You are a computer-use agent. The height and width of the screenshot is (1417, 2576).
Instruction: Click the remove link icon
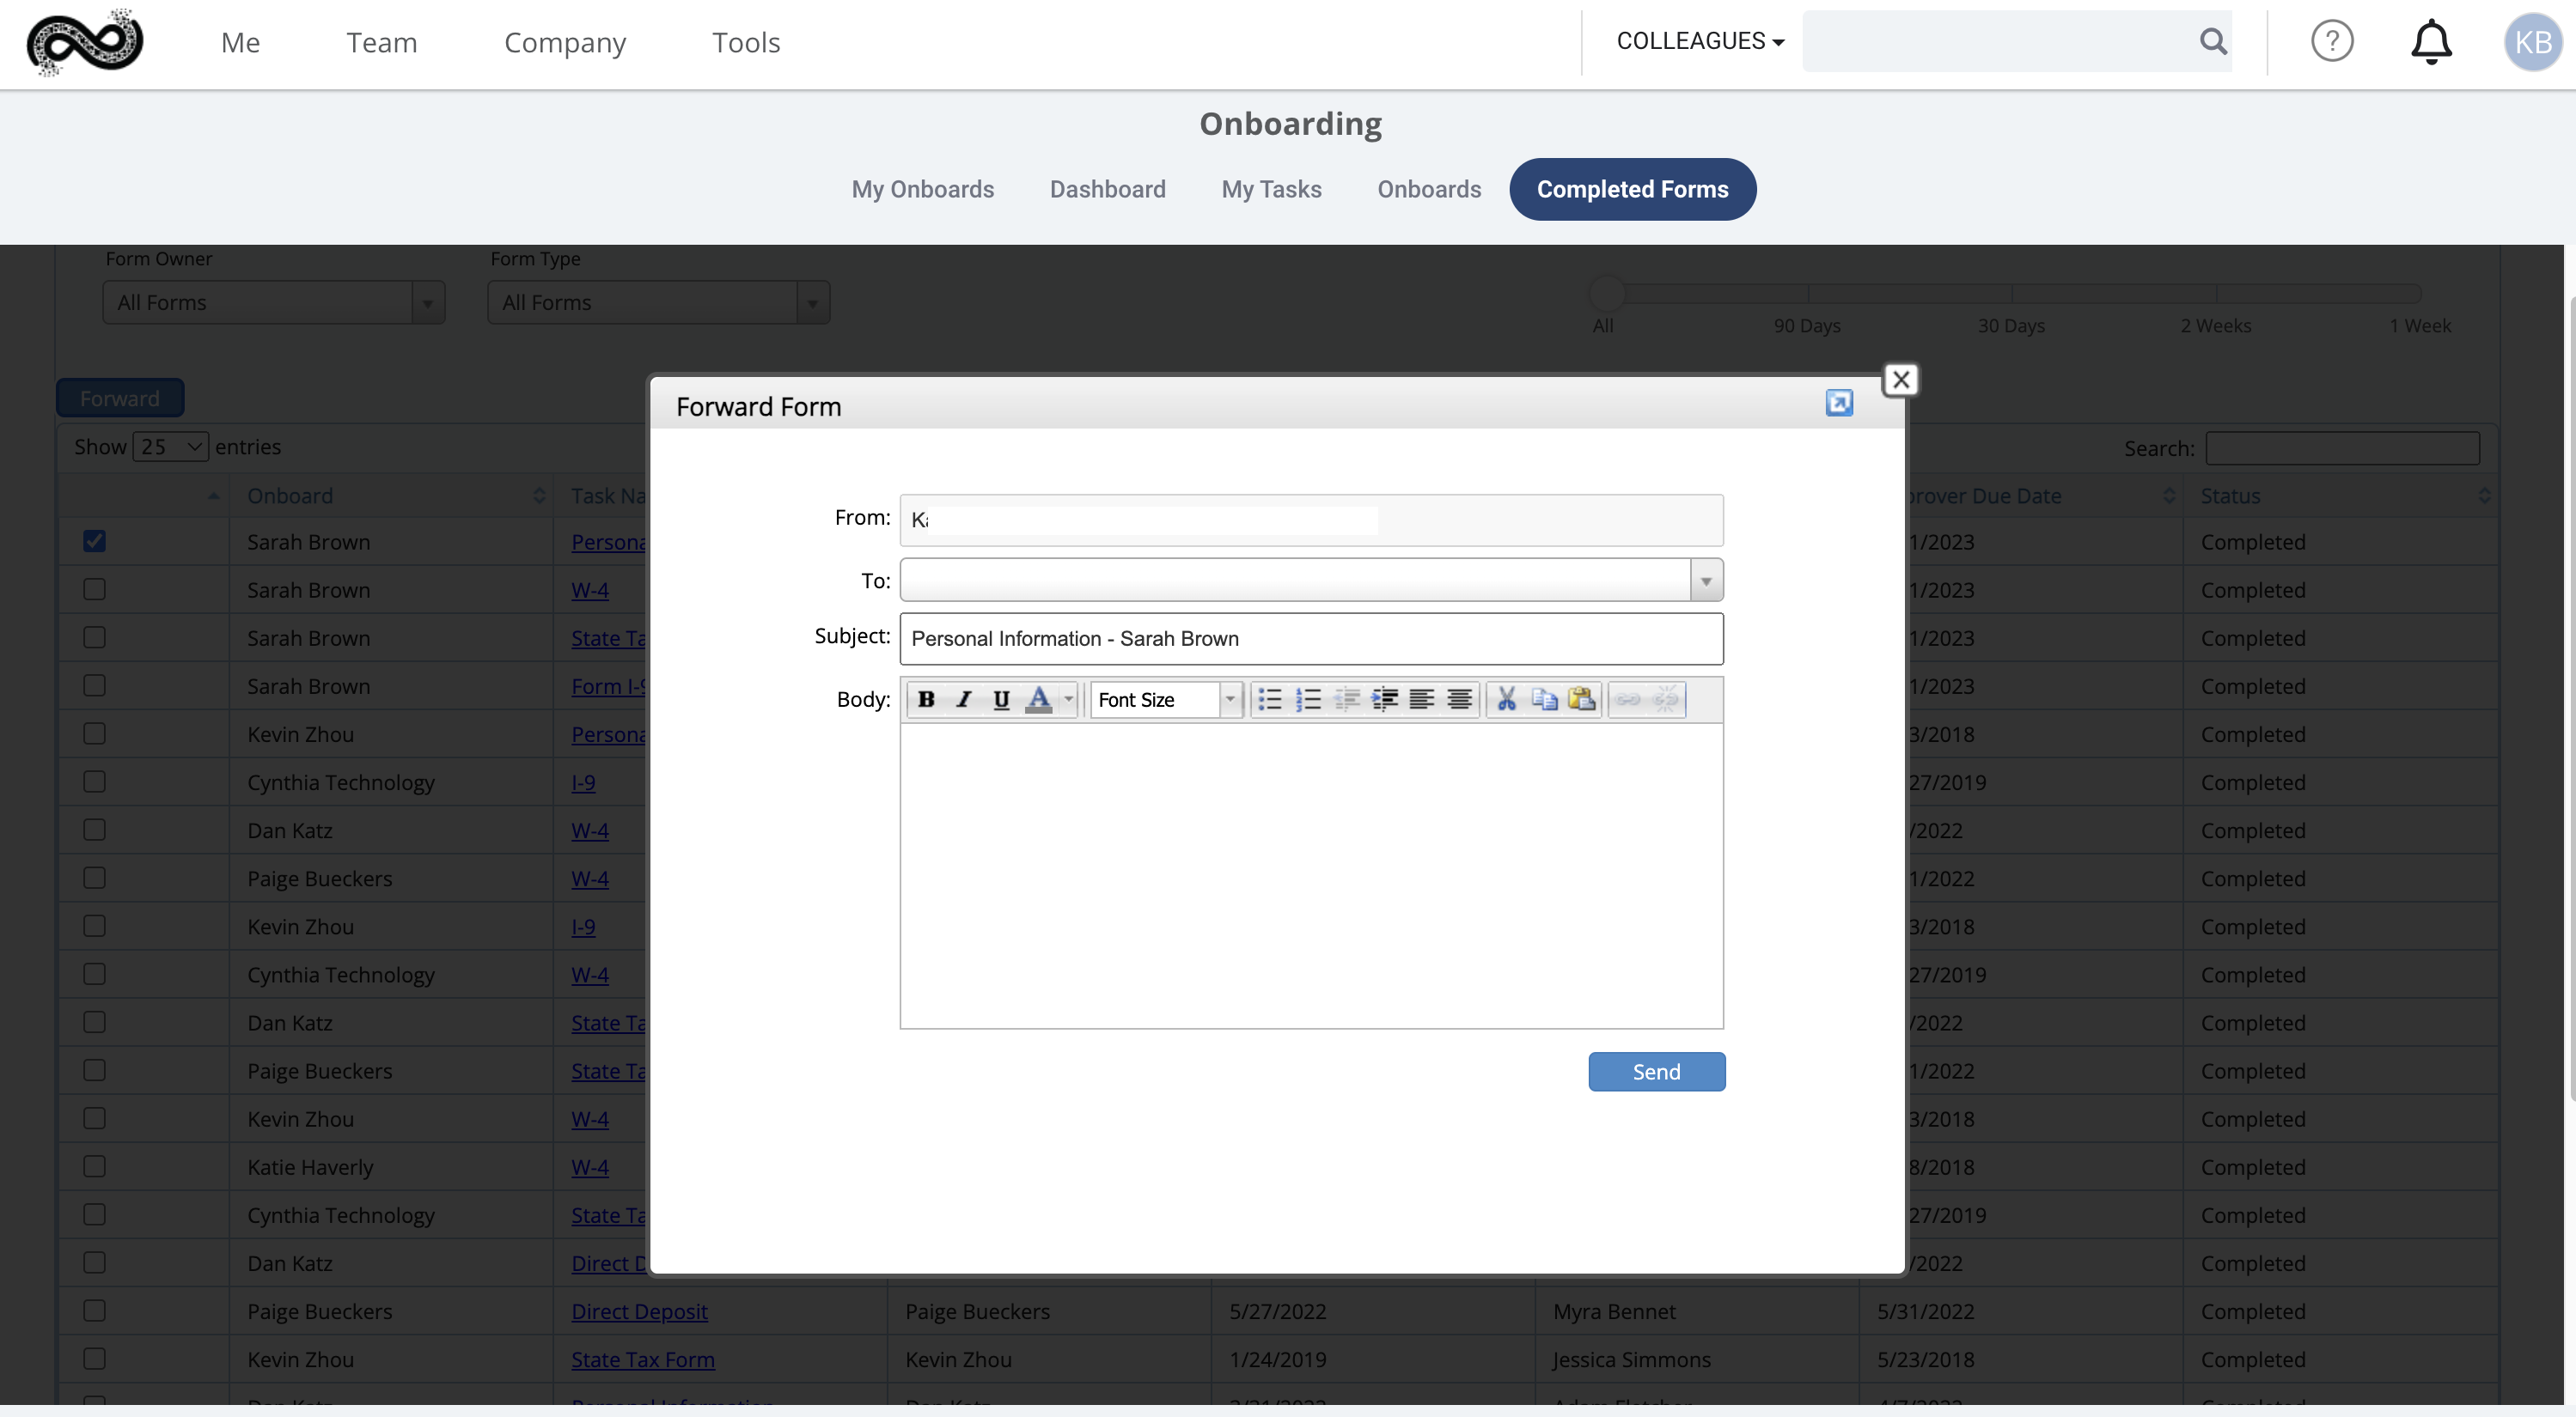(x=1666, y=700)
